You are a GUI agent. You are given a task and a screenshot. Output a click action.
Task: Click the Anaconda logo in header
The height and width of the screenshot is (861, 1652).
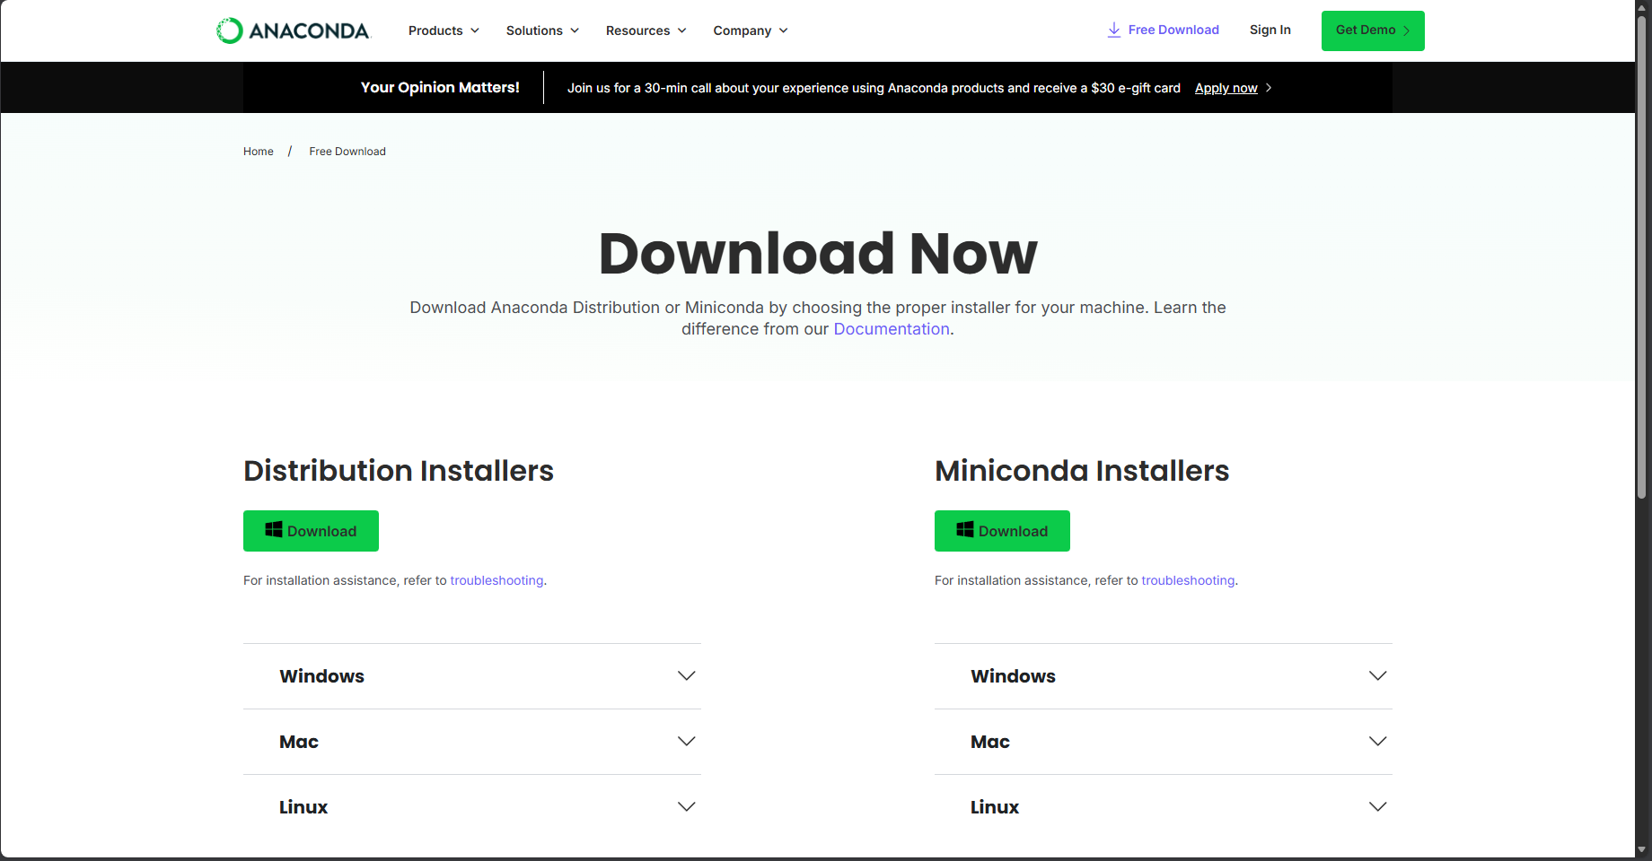(293, 30)
